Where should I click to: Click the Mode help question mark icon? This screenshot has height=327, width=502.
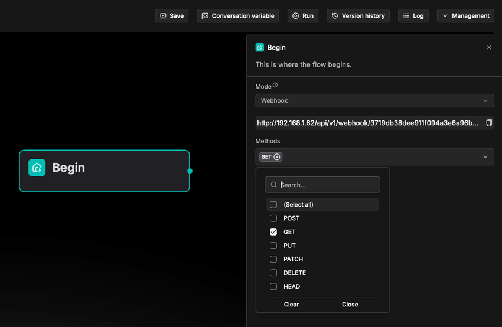(x=275, y=86)
